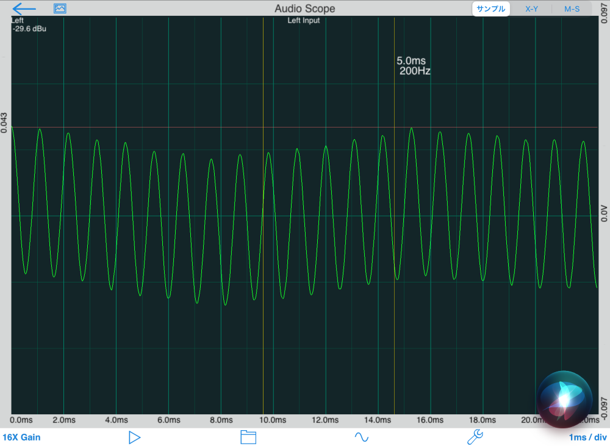Image resolution: width=610 pixels, height=446 pixels.
Task: Change the 16X Gain setting
Action: (21, 437)
